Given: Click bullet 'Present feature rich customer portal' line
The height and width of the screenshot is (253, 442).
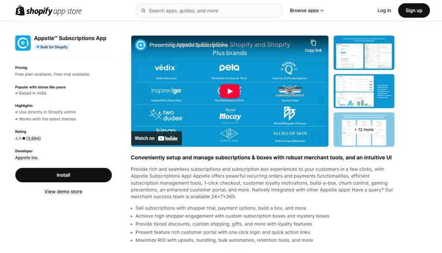Looking at the screenshot, I should click(223, 232).
